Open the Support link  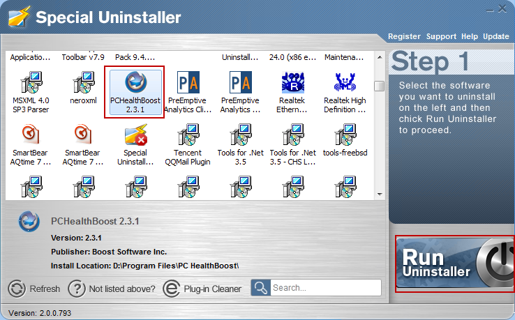pyautogui.click(x=441, y=36)
